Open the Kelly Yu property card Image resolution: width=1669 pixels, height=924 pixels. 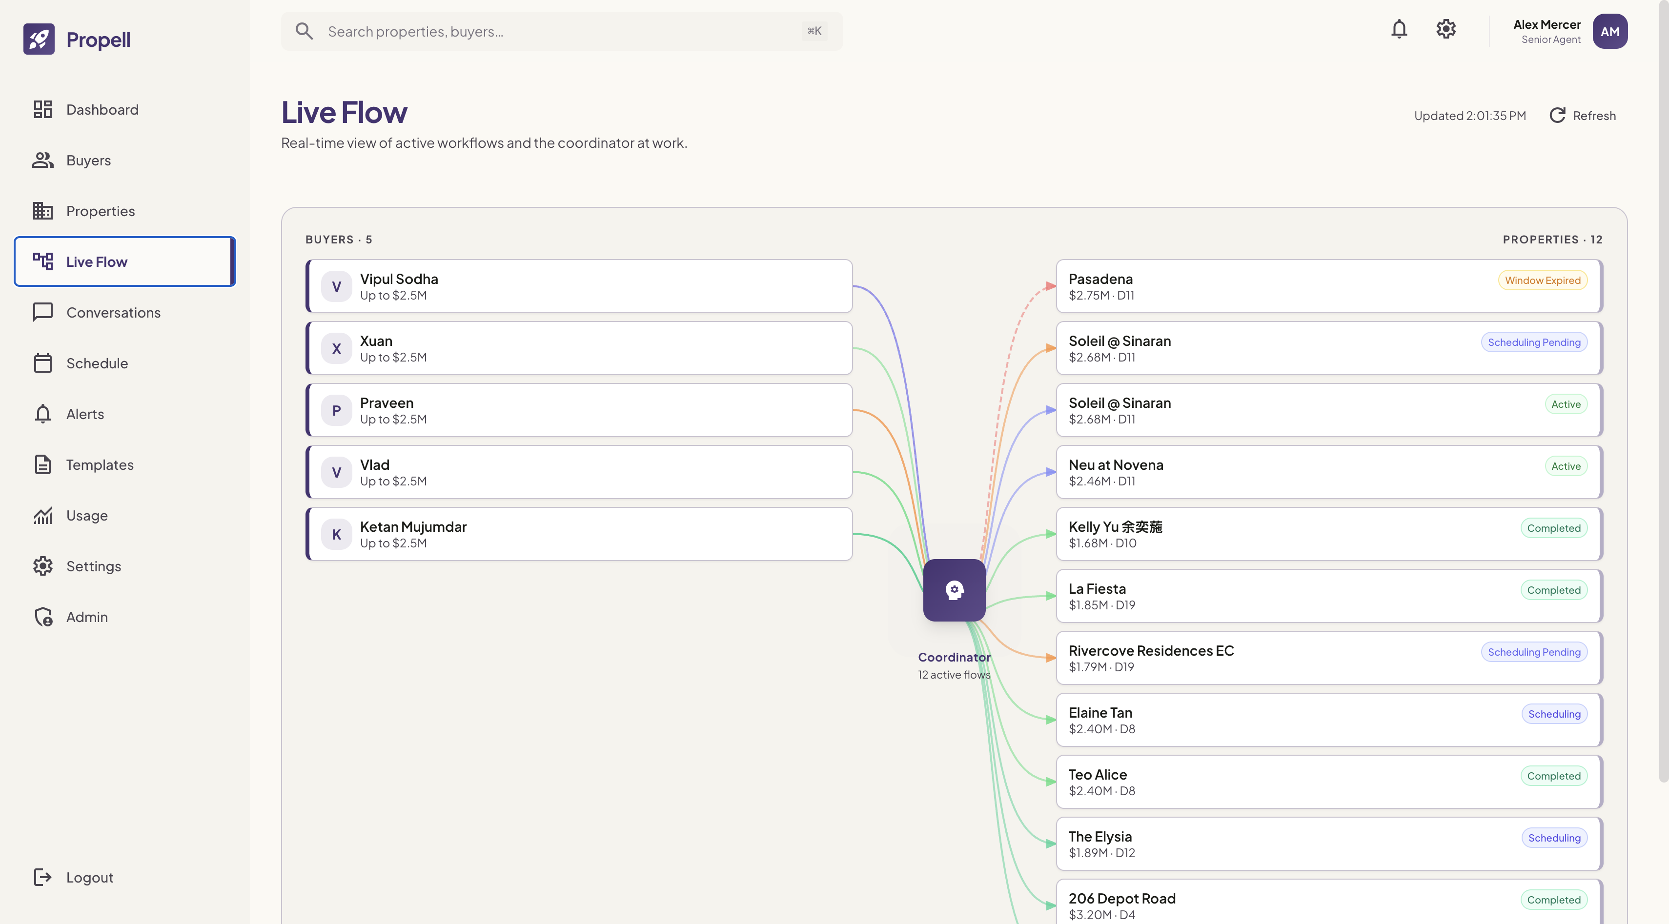tap(1329, 534)
